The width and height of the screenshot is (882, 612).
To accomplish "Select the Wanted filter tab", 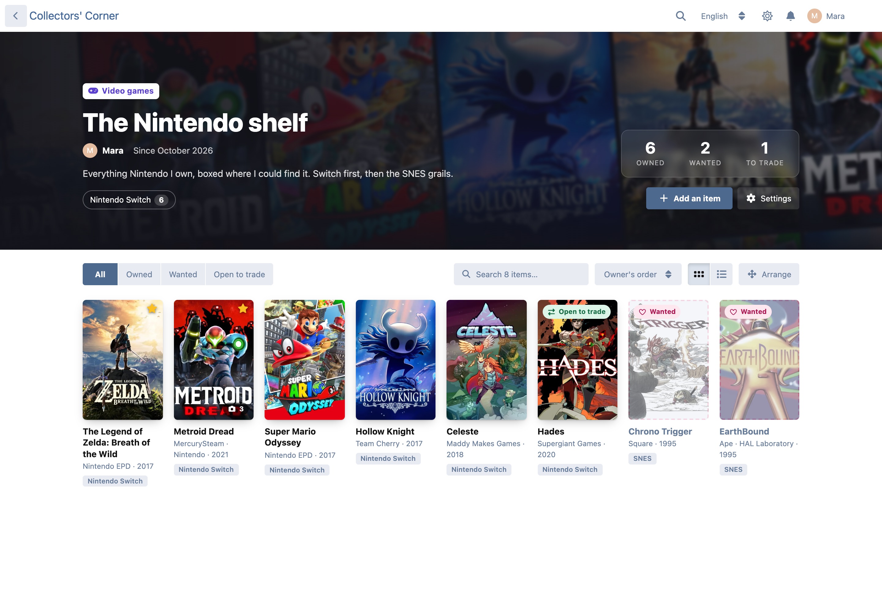I will point(183,274).
